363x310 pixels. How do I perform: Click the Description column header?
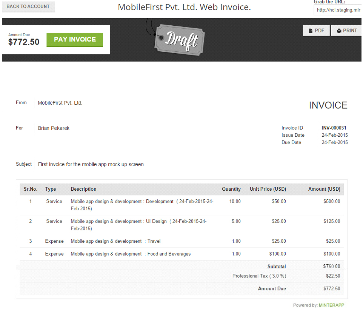(83, 189)
